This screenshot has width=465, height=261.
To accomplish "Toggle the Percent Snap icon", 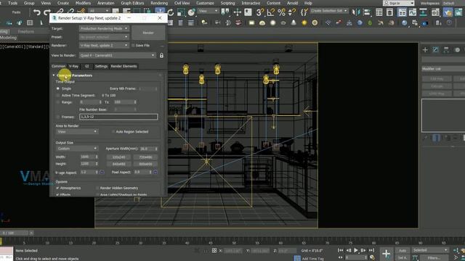I will (x=281, y=12).
